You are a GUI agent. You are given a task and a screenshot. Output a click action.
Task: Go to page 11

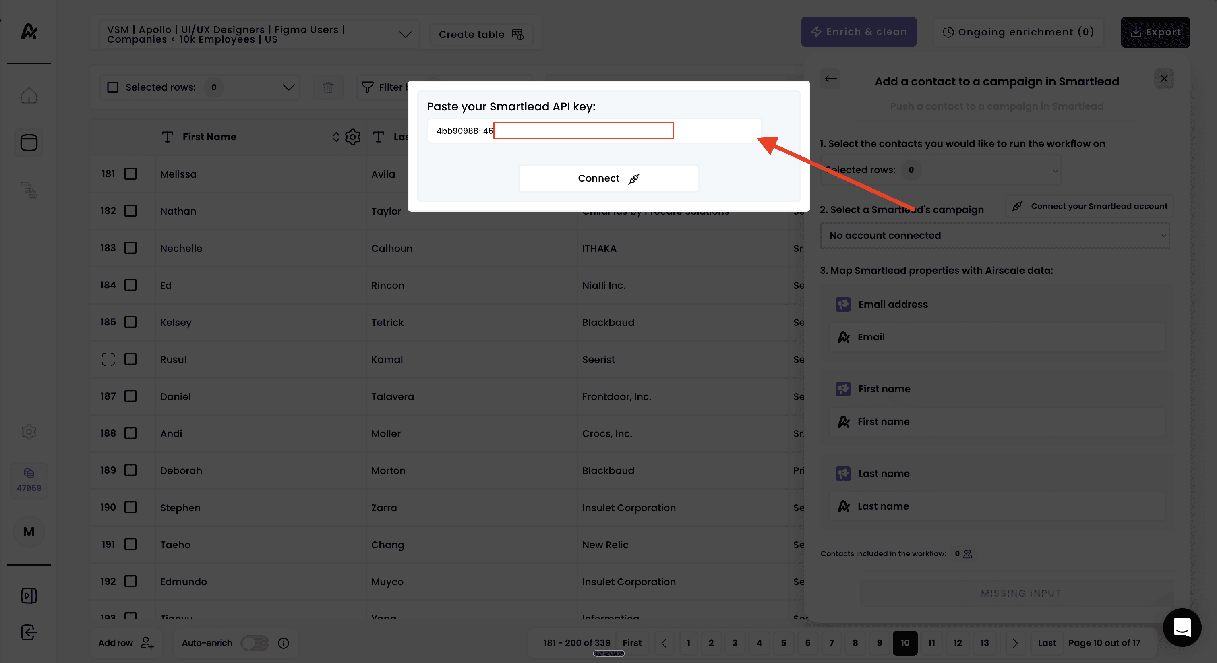pos(931,643)
